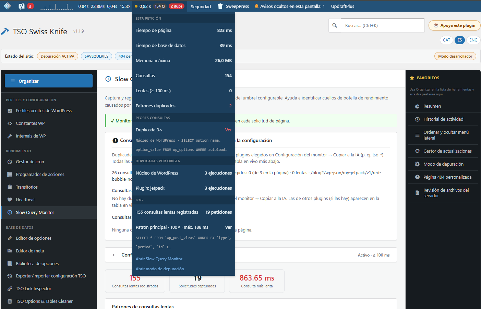Viewport: 481px width, 309px height.
Task: Click the Editor de opciones pencil icon
Action: 10,238
